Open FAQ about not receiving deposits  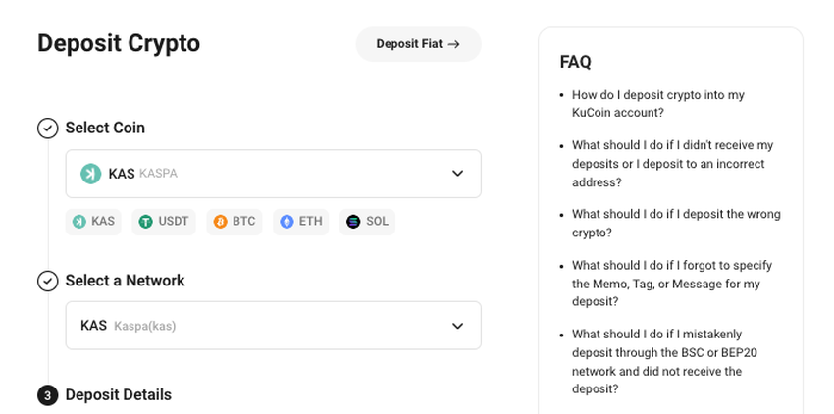coord(672,163)
